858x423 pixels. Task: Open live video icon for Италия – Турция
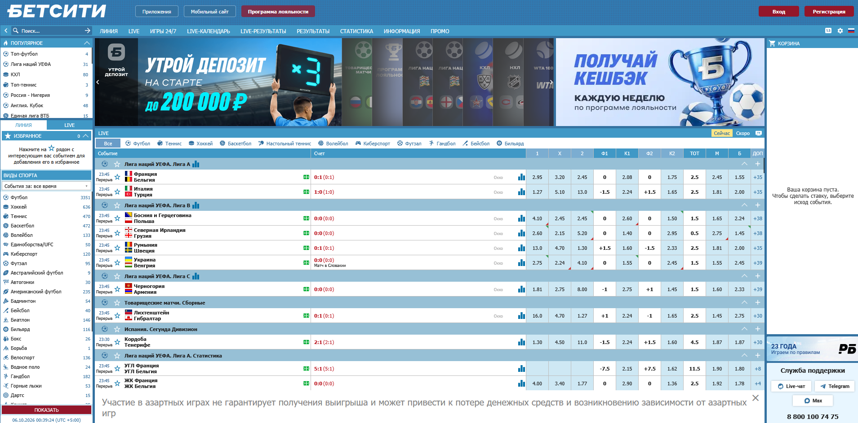point(306,192)
